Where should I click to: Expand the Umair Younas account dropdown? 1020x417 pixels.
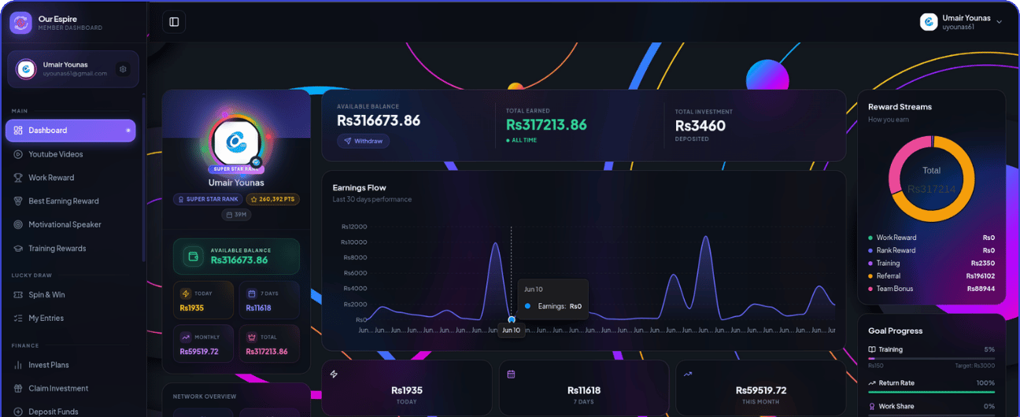999,22
